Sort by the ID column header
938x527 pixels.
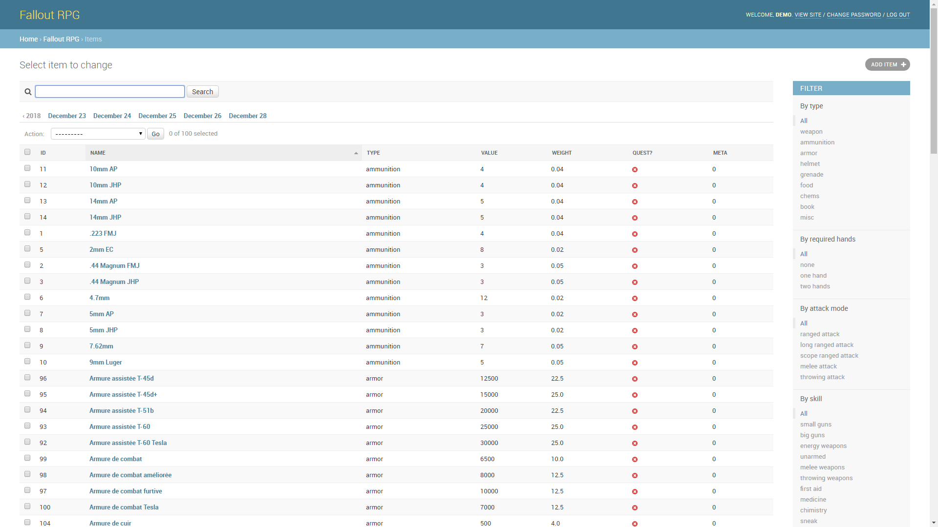(43, 153)
